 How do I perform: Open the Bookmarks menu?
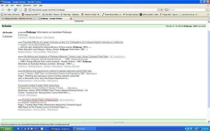click(x=27, y=5)
